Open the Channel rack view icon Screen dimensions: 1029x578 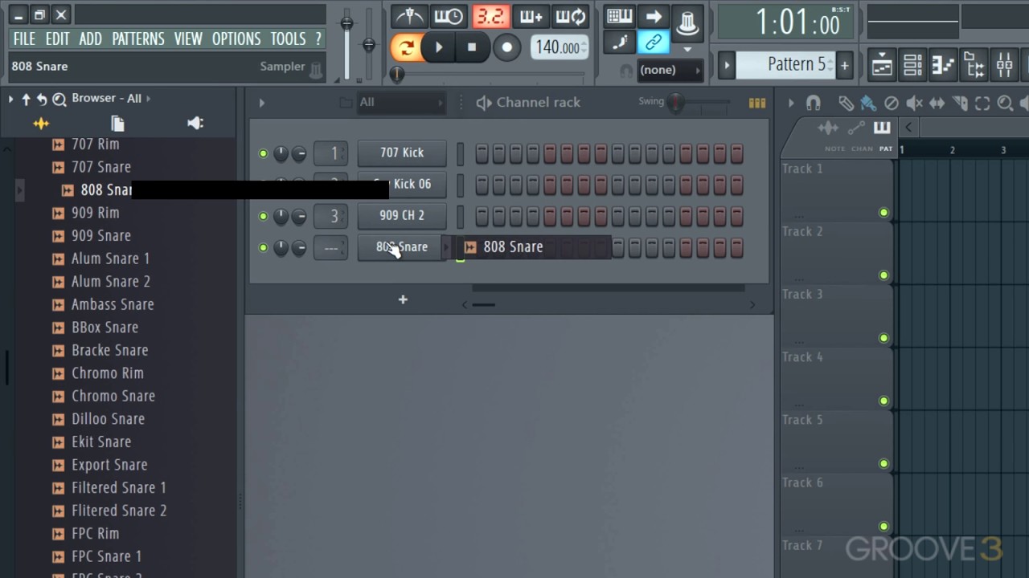click(x=912, y=65)
